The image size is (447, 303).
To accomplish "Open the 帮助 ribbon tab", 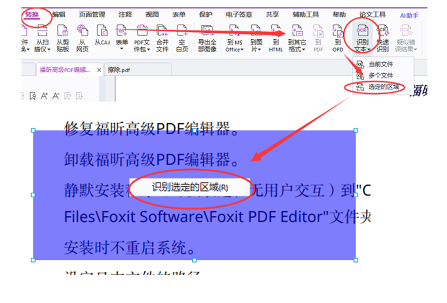I will (x=339, y=14).
